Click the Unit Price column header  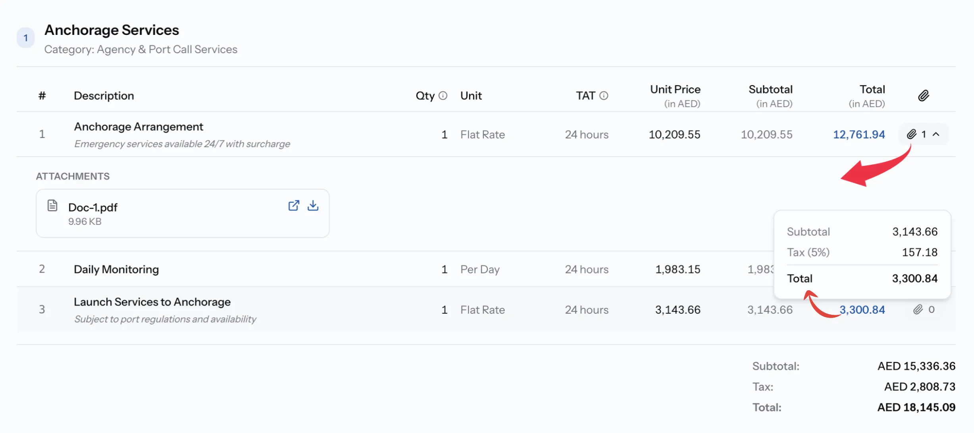[x=675, y=96]
